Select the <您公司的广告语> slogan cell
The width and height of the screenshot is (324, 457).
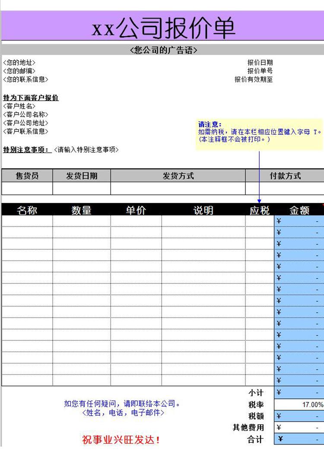coord(163,50)
